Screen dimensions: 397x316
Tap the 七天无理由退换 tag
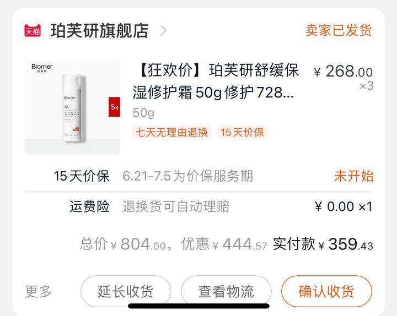pyautogui.click(x=171, y=132)
